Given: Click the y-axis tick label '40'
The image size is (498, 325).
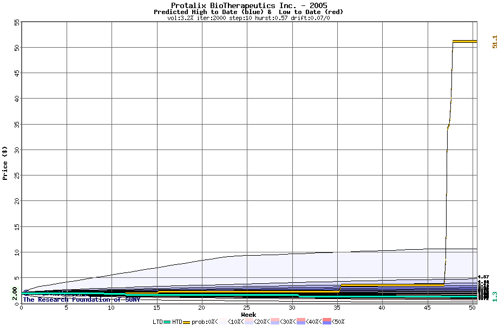Looking at the screenshot, I should [x=17, y=99].
